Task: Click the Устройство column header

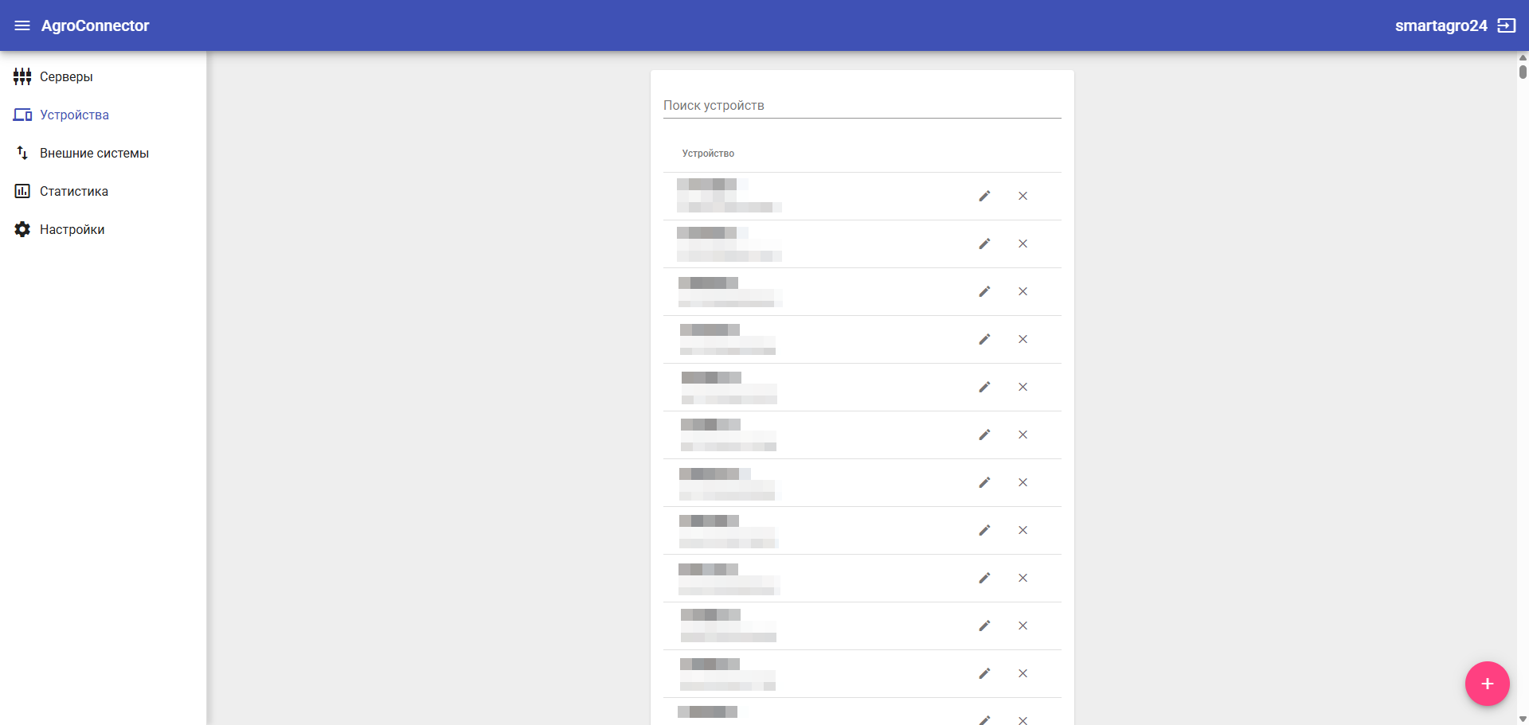Action: pyautogui.click(x=708, y=154)
